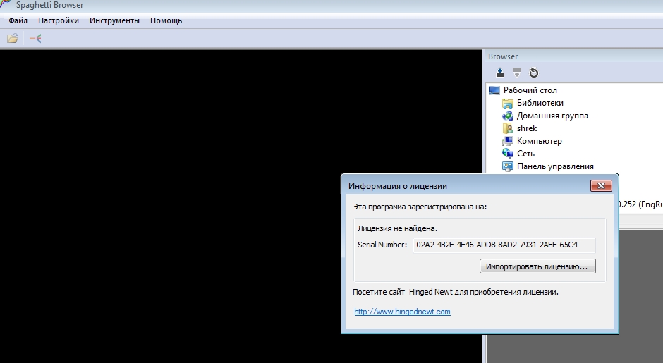
Task: Click the Домашняя группа icon
Action: click(508, 116)
